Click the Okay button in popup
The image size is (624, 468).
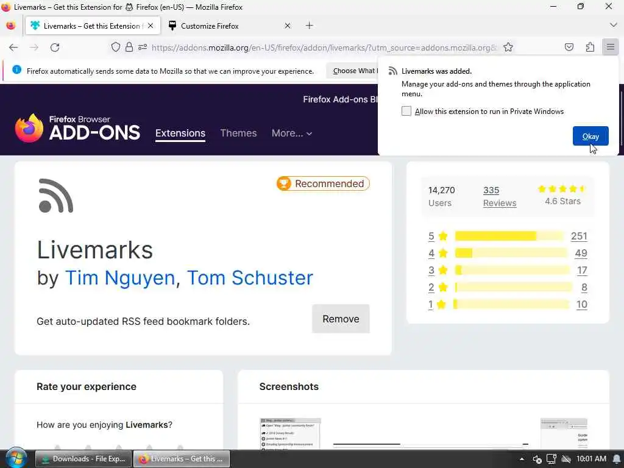pyautogui.click(x=590, y=136)
